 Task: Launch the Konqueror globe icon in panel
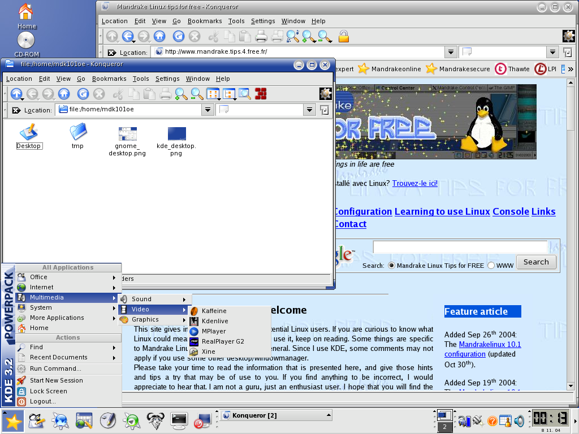tap(60, 420)
